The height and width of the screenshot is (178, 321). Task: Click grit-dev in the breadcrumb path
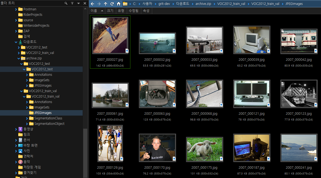tap(164, 4)
